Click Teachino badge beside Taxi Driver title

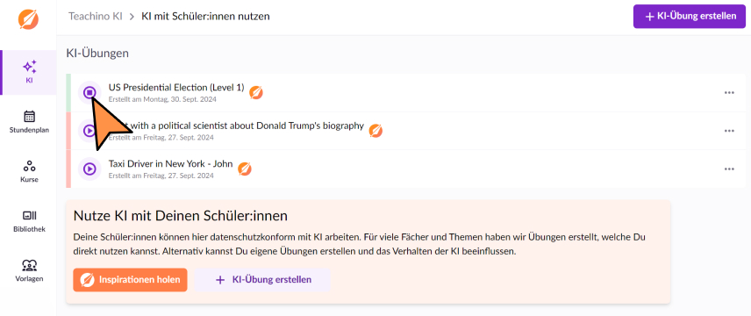[x=245, y=169]
